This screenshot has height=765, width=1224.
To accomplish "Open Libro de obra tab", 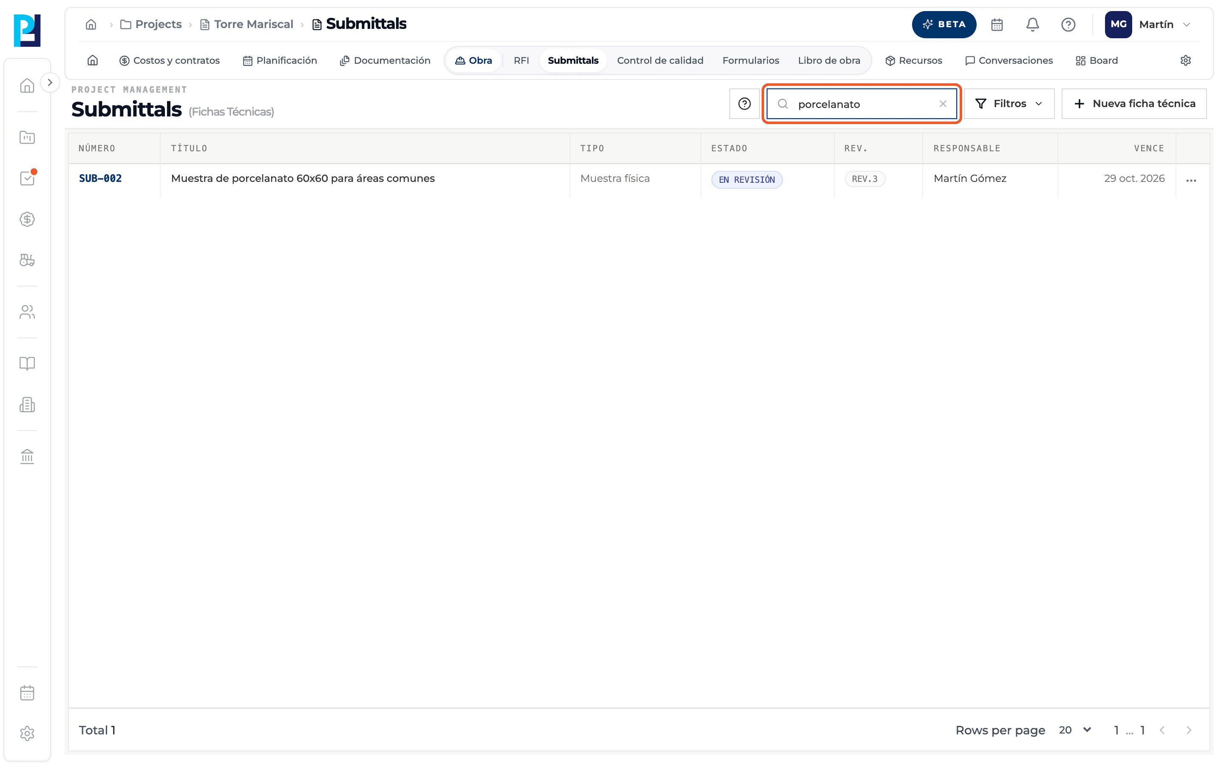I will (829, 61).
